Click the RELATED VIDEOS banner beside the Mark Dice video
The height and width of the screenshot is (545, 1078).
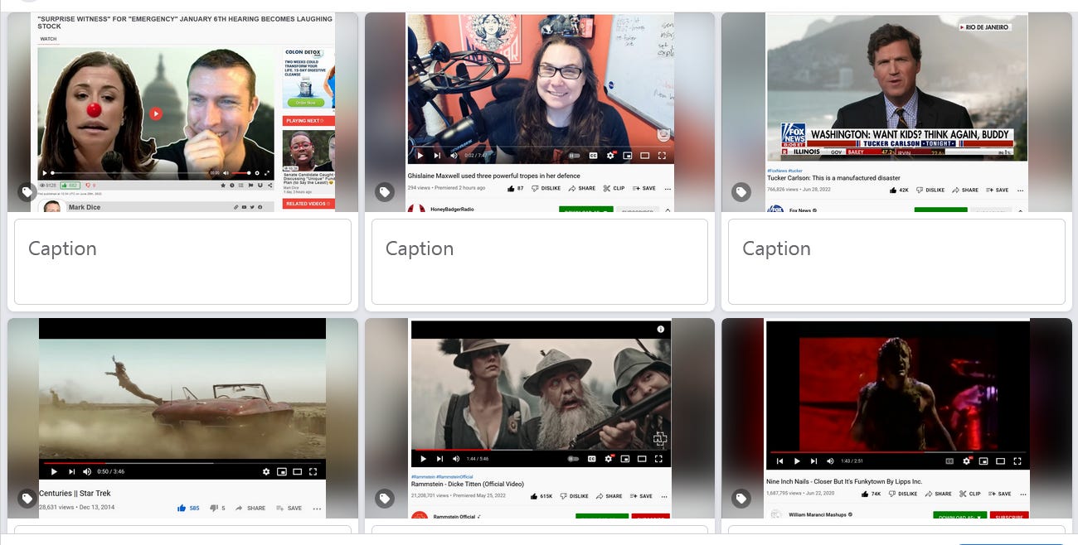click(308, 204)
